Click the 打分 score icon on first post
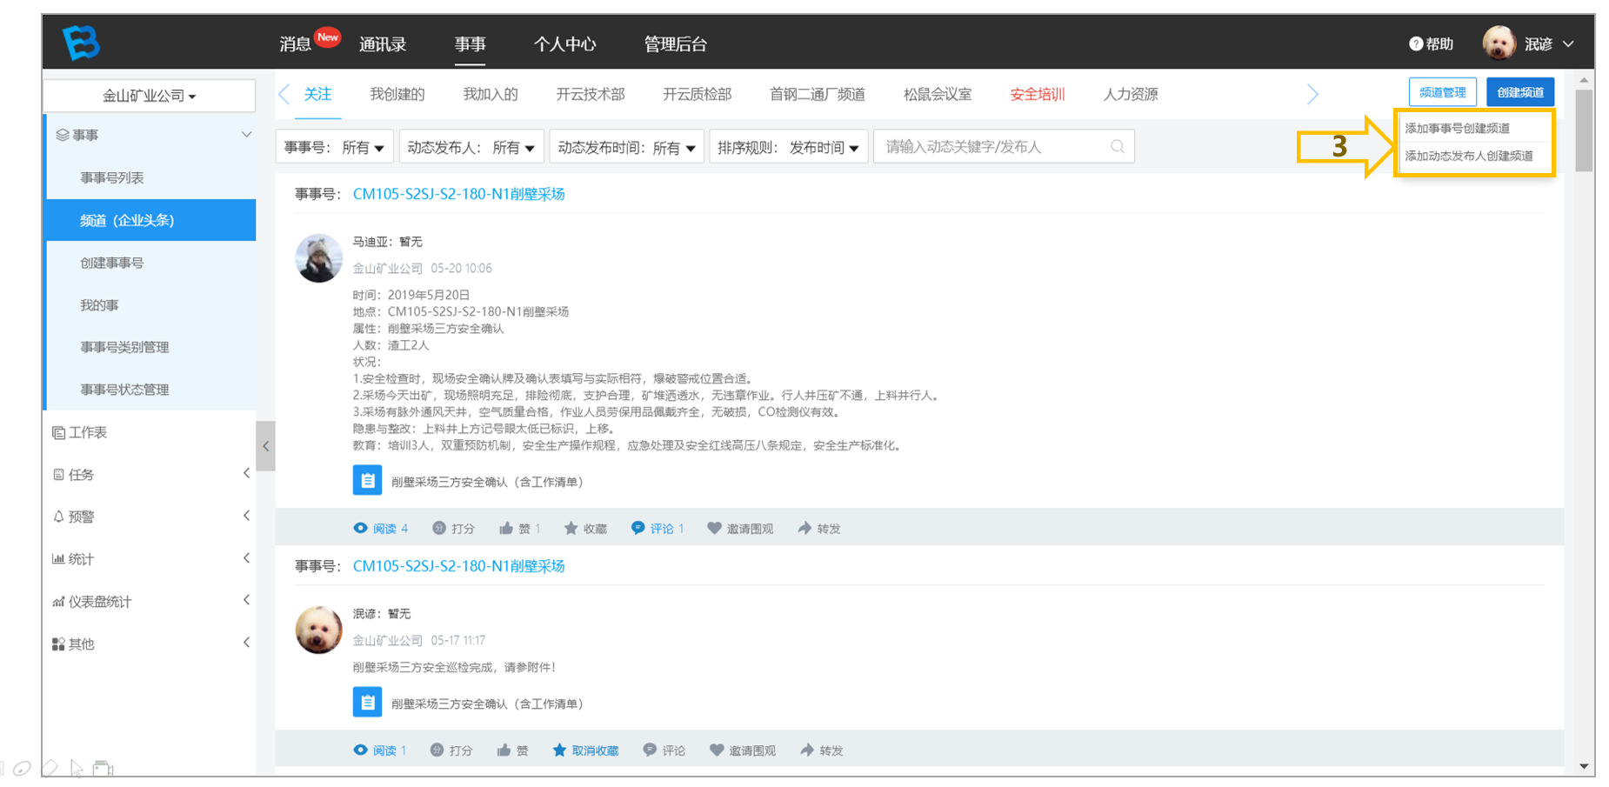 [x=439, y=528]
